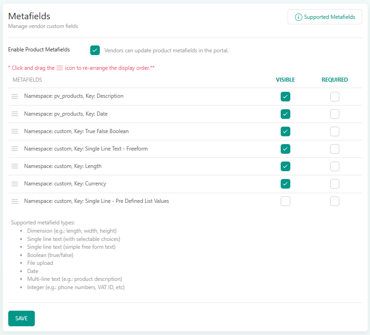Click the VISIBLE column header
This screenshot has width=370, height=335.
[x=285, y=80]
